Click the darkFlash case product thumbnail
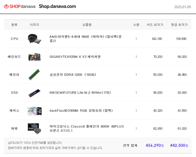Image resolution: width=196 pixels, height=157 pixels. pos(34,111)
